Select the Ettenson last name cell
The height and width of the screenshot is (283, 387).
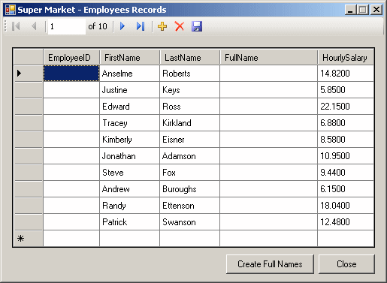[190, 206]
